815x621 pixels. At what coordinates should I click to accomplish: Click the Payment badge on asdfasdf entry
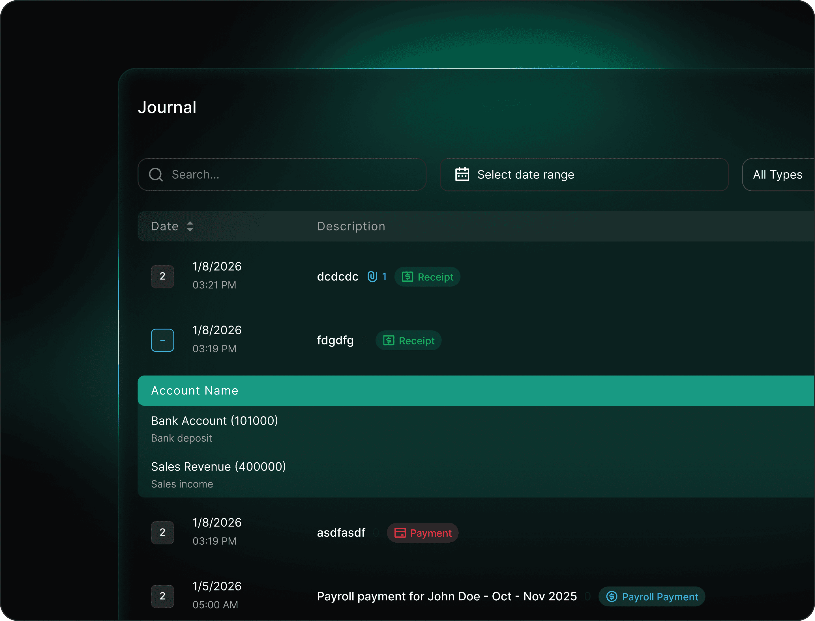[x=422, y=533]
